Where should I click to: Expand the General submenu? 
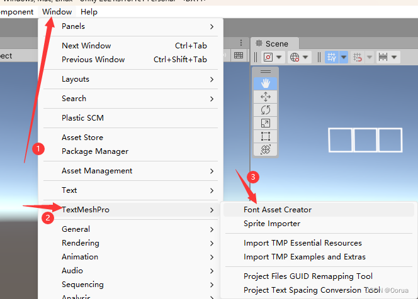click(x=131, y=229)
